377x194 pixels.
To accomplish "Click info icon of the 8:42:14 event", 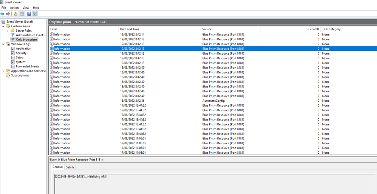I will pos(52,35).
